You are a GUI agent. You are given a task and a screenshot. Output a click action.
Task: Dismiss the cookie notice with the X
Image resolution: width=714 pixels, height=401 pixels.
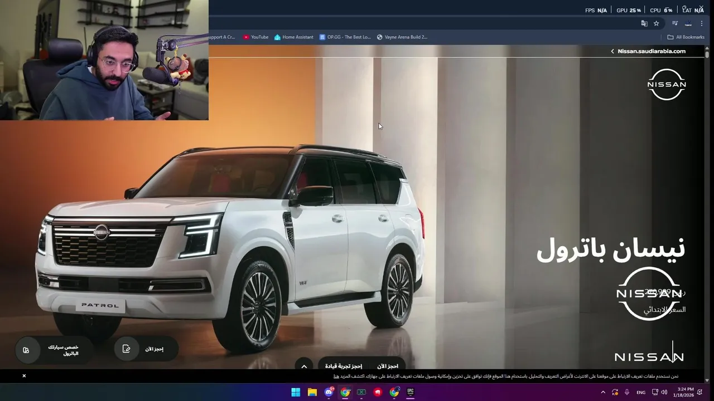pyautogui.click(x=24, y=376)
